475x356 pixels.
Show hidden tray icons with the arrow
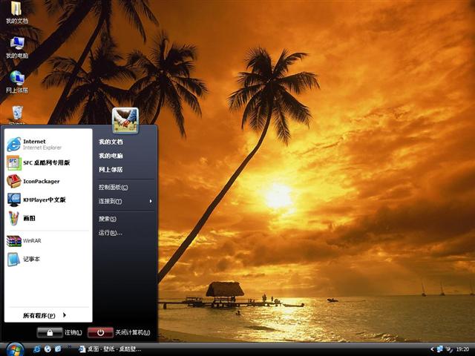pos(432,349)
